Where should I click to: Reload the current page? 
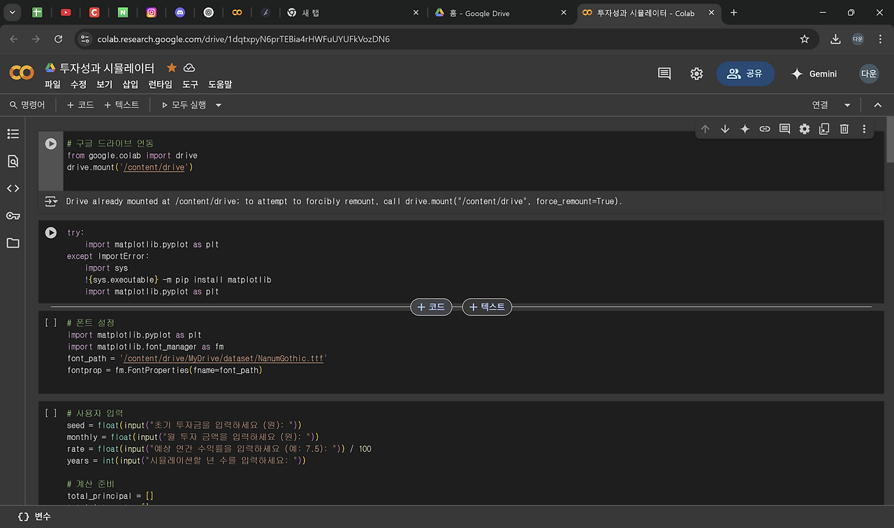click(59, 39)
